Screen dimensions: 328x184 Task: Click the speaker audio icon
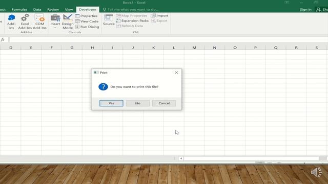point(316,172)
